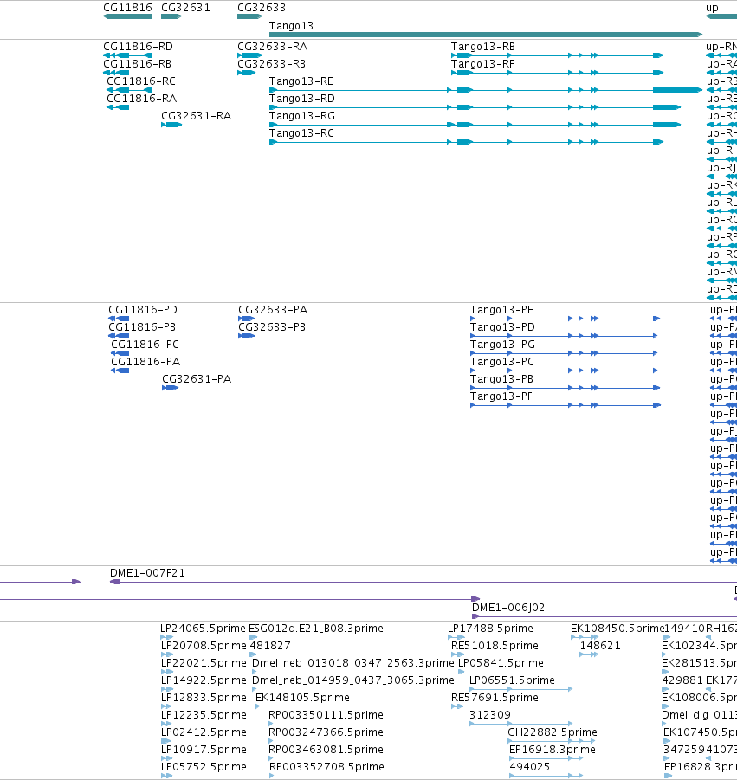
Task: Select CG32633-RA transcript label
Action: (272, 47)
